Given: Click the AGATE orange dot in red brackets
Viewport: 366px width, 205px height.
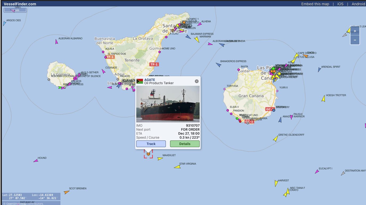Looking at the screenshot, I should pos(148,154).
